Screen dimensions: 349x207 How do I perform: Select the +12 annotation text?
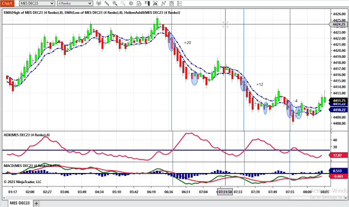point(260,85)
